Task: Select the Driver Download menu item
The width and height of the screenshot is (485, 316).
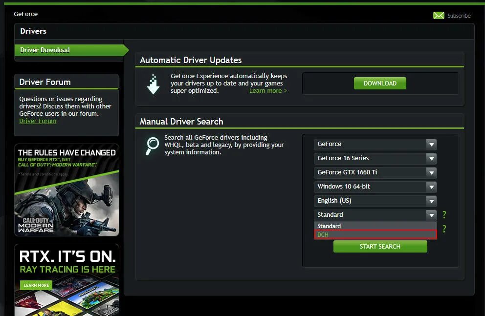Action: [71, 50]
